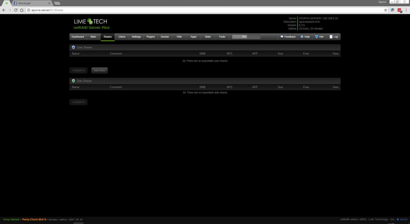Click SMB header in Disk Shares
The image size is (410, 224).
tap(203, 87)
